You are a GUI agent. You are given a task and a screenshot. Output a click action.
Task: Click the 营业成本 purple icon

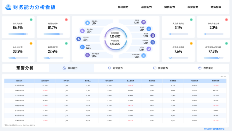pyautogui.click(x=83, y=31)
